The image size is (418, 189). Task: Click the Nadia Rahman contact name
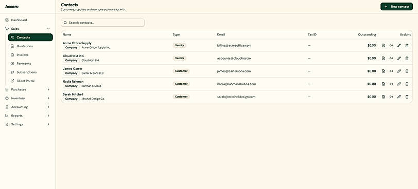coord(73,81)
